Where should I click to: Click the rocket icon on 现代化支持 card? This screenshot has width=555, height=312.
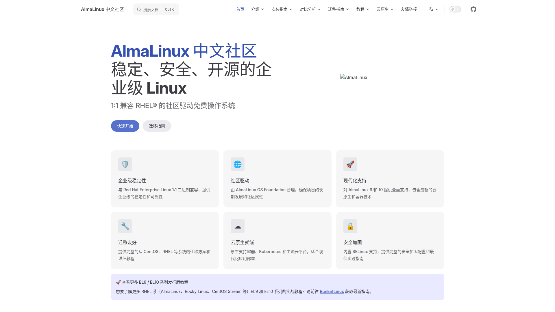coord(350,164)
